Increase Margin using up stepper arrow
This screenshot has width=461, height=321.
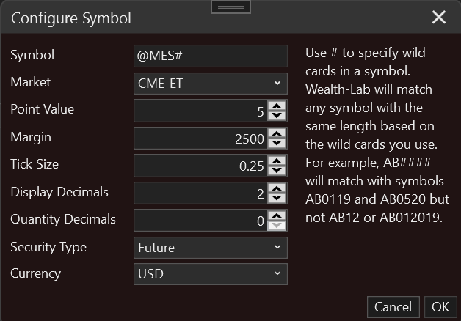[x=277, y=133]
